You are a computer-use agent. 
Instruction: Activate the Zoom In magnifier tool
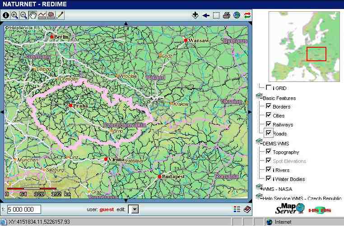14,15
